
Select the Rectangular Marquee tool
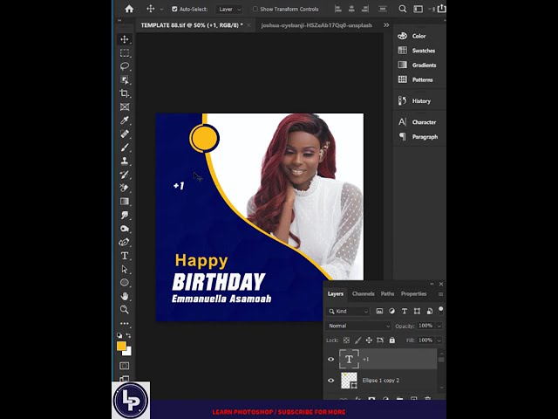125,52
